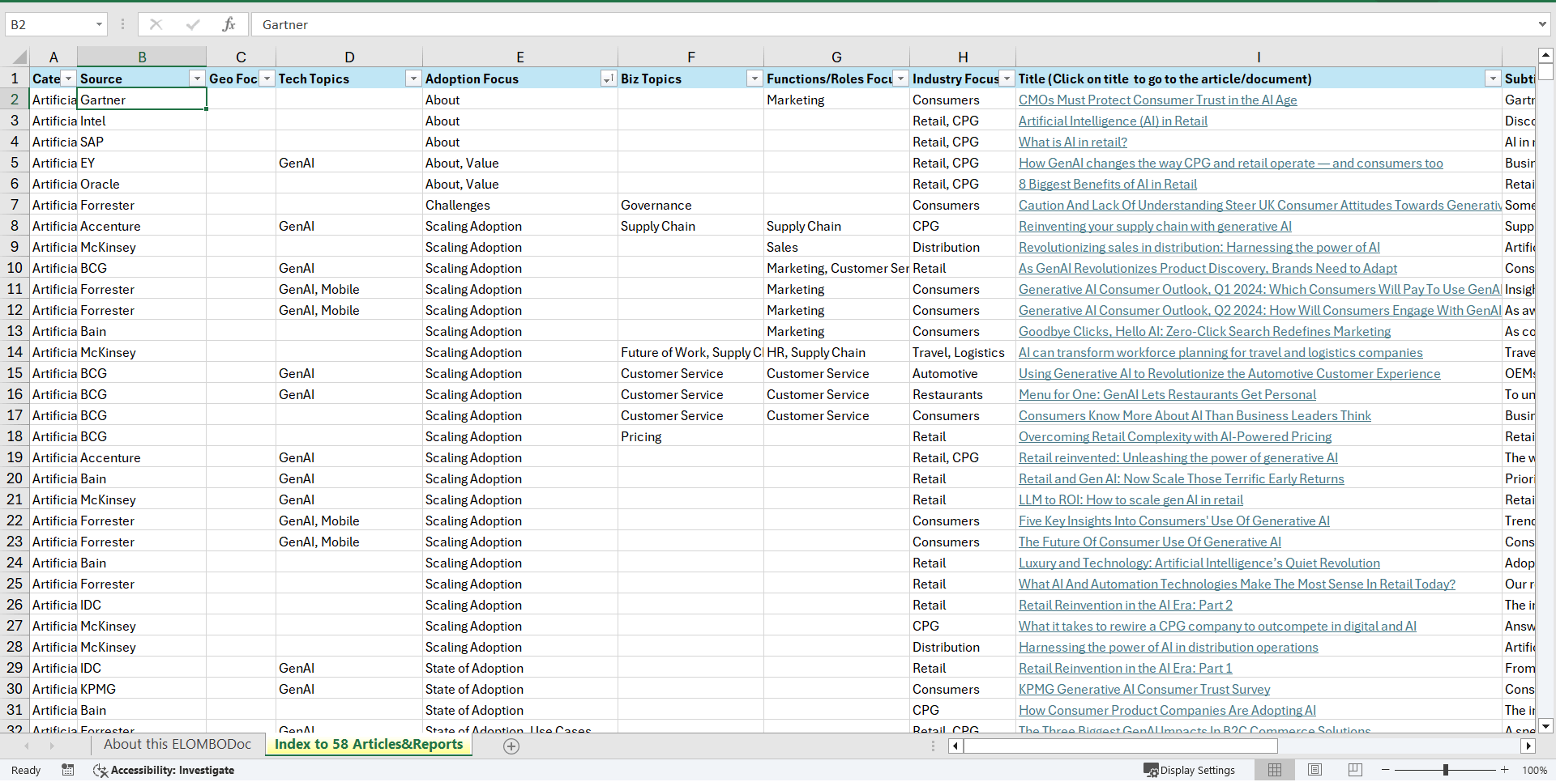Click vertical scroll up arrow
Viewport: 1556px width, 782px height.
(1545, 56)
